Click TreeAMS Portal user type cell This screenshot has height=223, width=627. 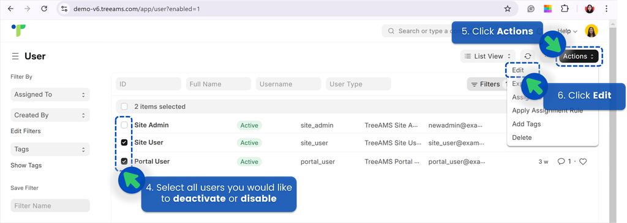coord(392,161)
